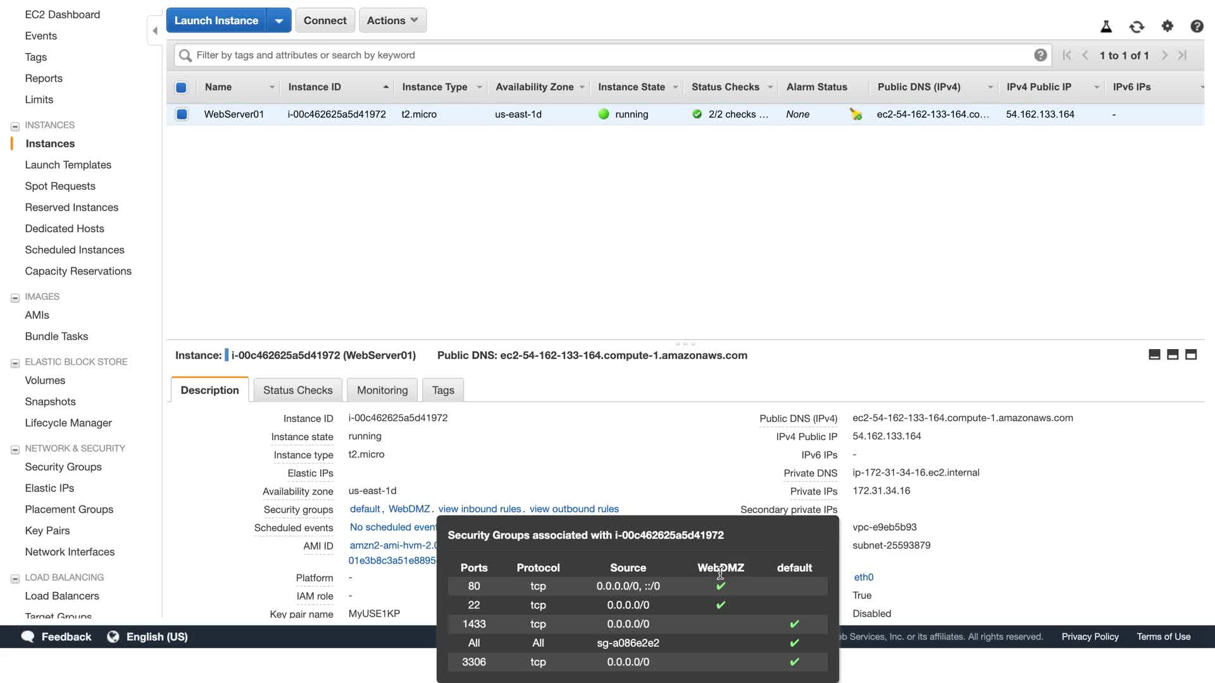This screenshot has width=1215, height=683.
Task: Click the experiments flask icon
Action: click(x=1106, y=27)
